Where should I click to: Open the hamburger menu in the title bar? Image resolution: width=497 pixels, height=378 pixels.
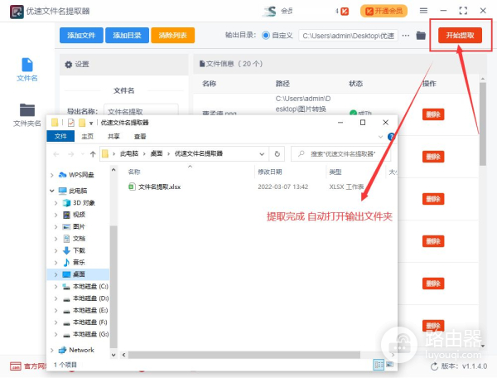tap(423, 11)
